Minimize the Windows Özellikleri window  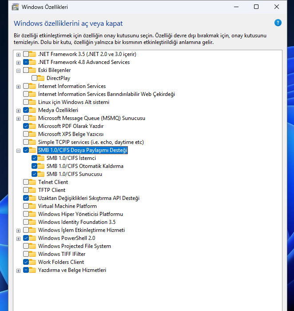236,7
